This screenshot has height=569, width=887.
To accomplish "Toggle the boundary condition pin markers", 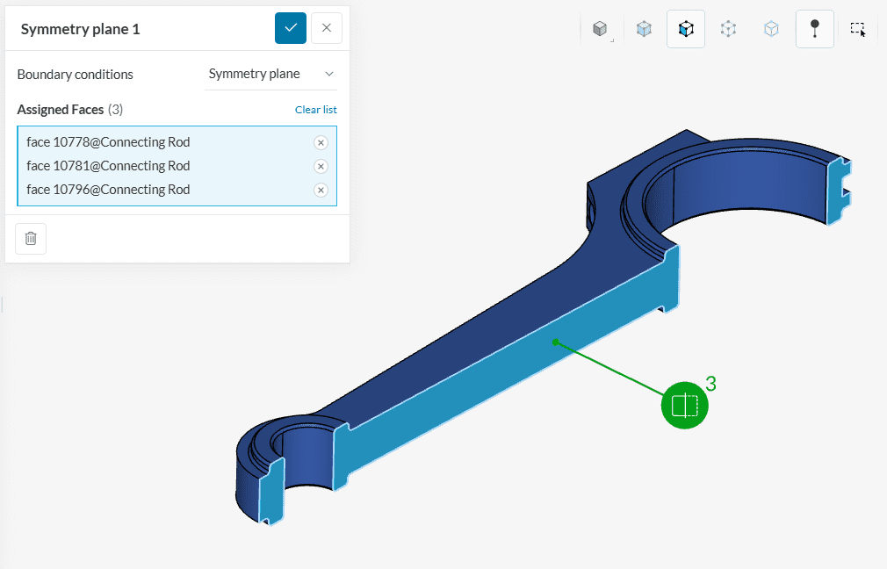I will click(814, 29).
